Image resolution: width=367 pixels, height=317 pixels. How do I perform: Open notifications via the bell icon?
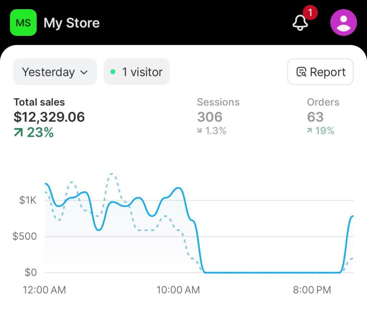(x=300, y=23)
